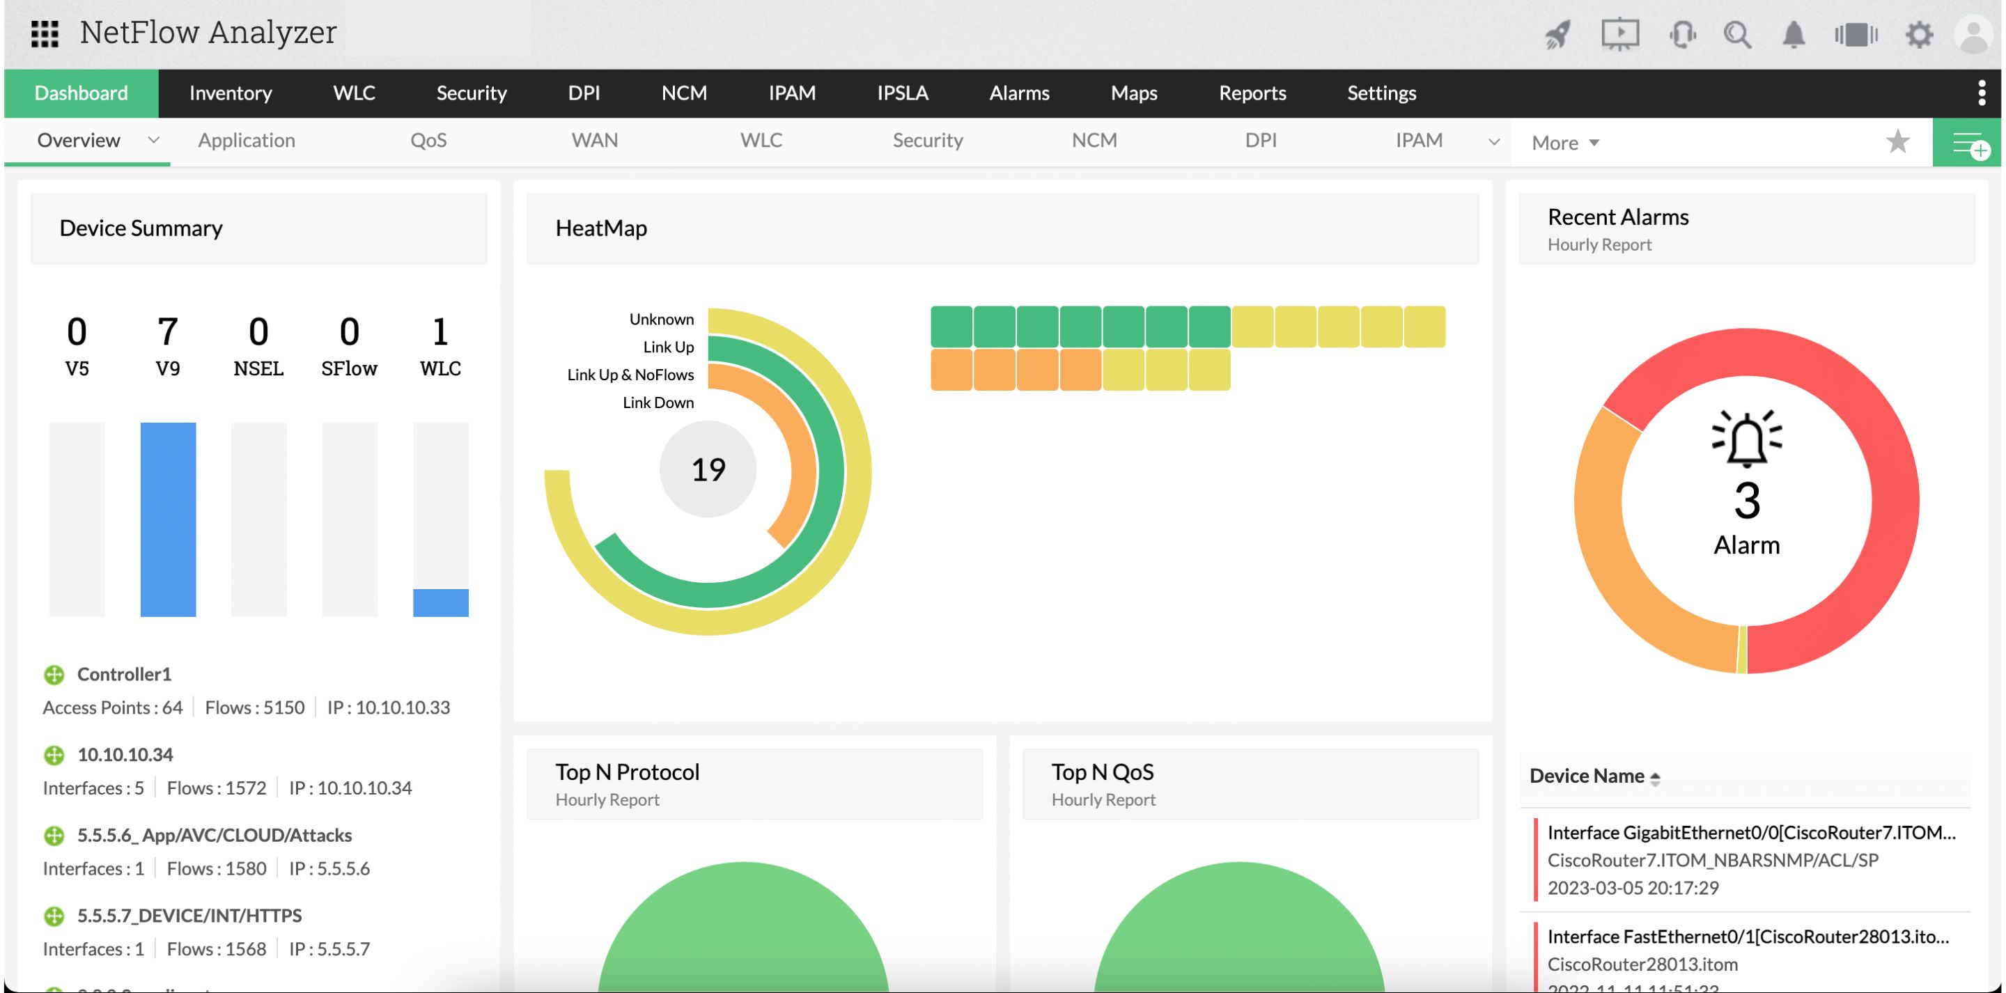
Task: Click the headset support icon
Action: click(x=1682, y=34)
